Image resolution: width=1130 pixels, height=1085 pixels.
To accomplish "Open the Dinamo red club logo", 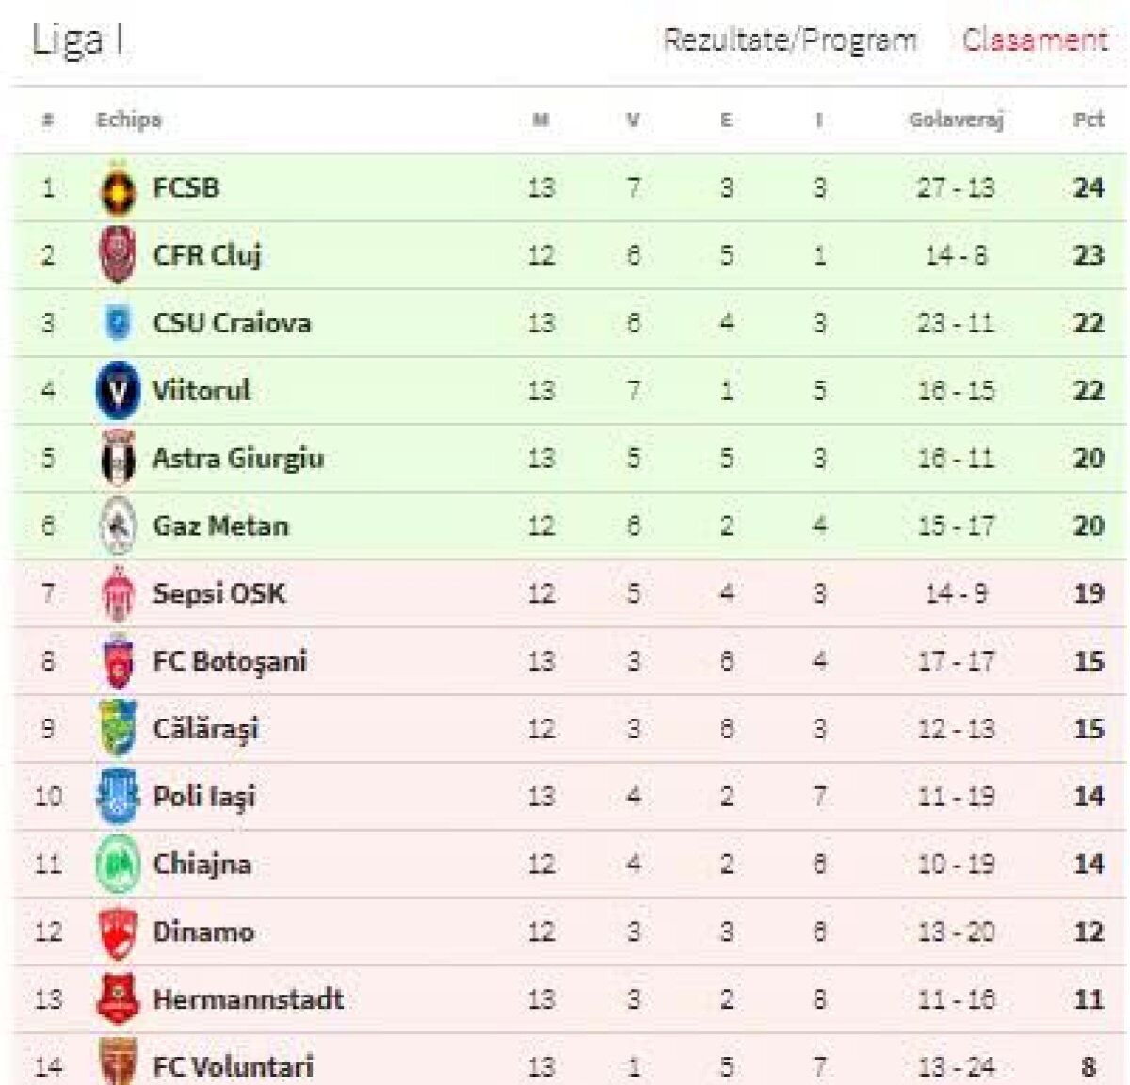I will click(x=118, y=932).
